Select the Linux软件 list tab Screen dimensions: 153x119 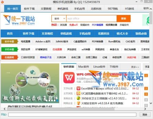point(99,67)
